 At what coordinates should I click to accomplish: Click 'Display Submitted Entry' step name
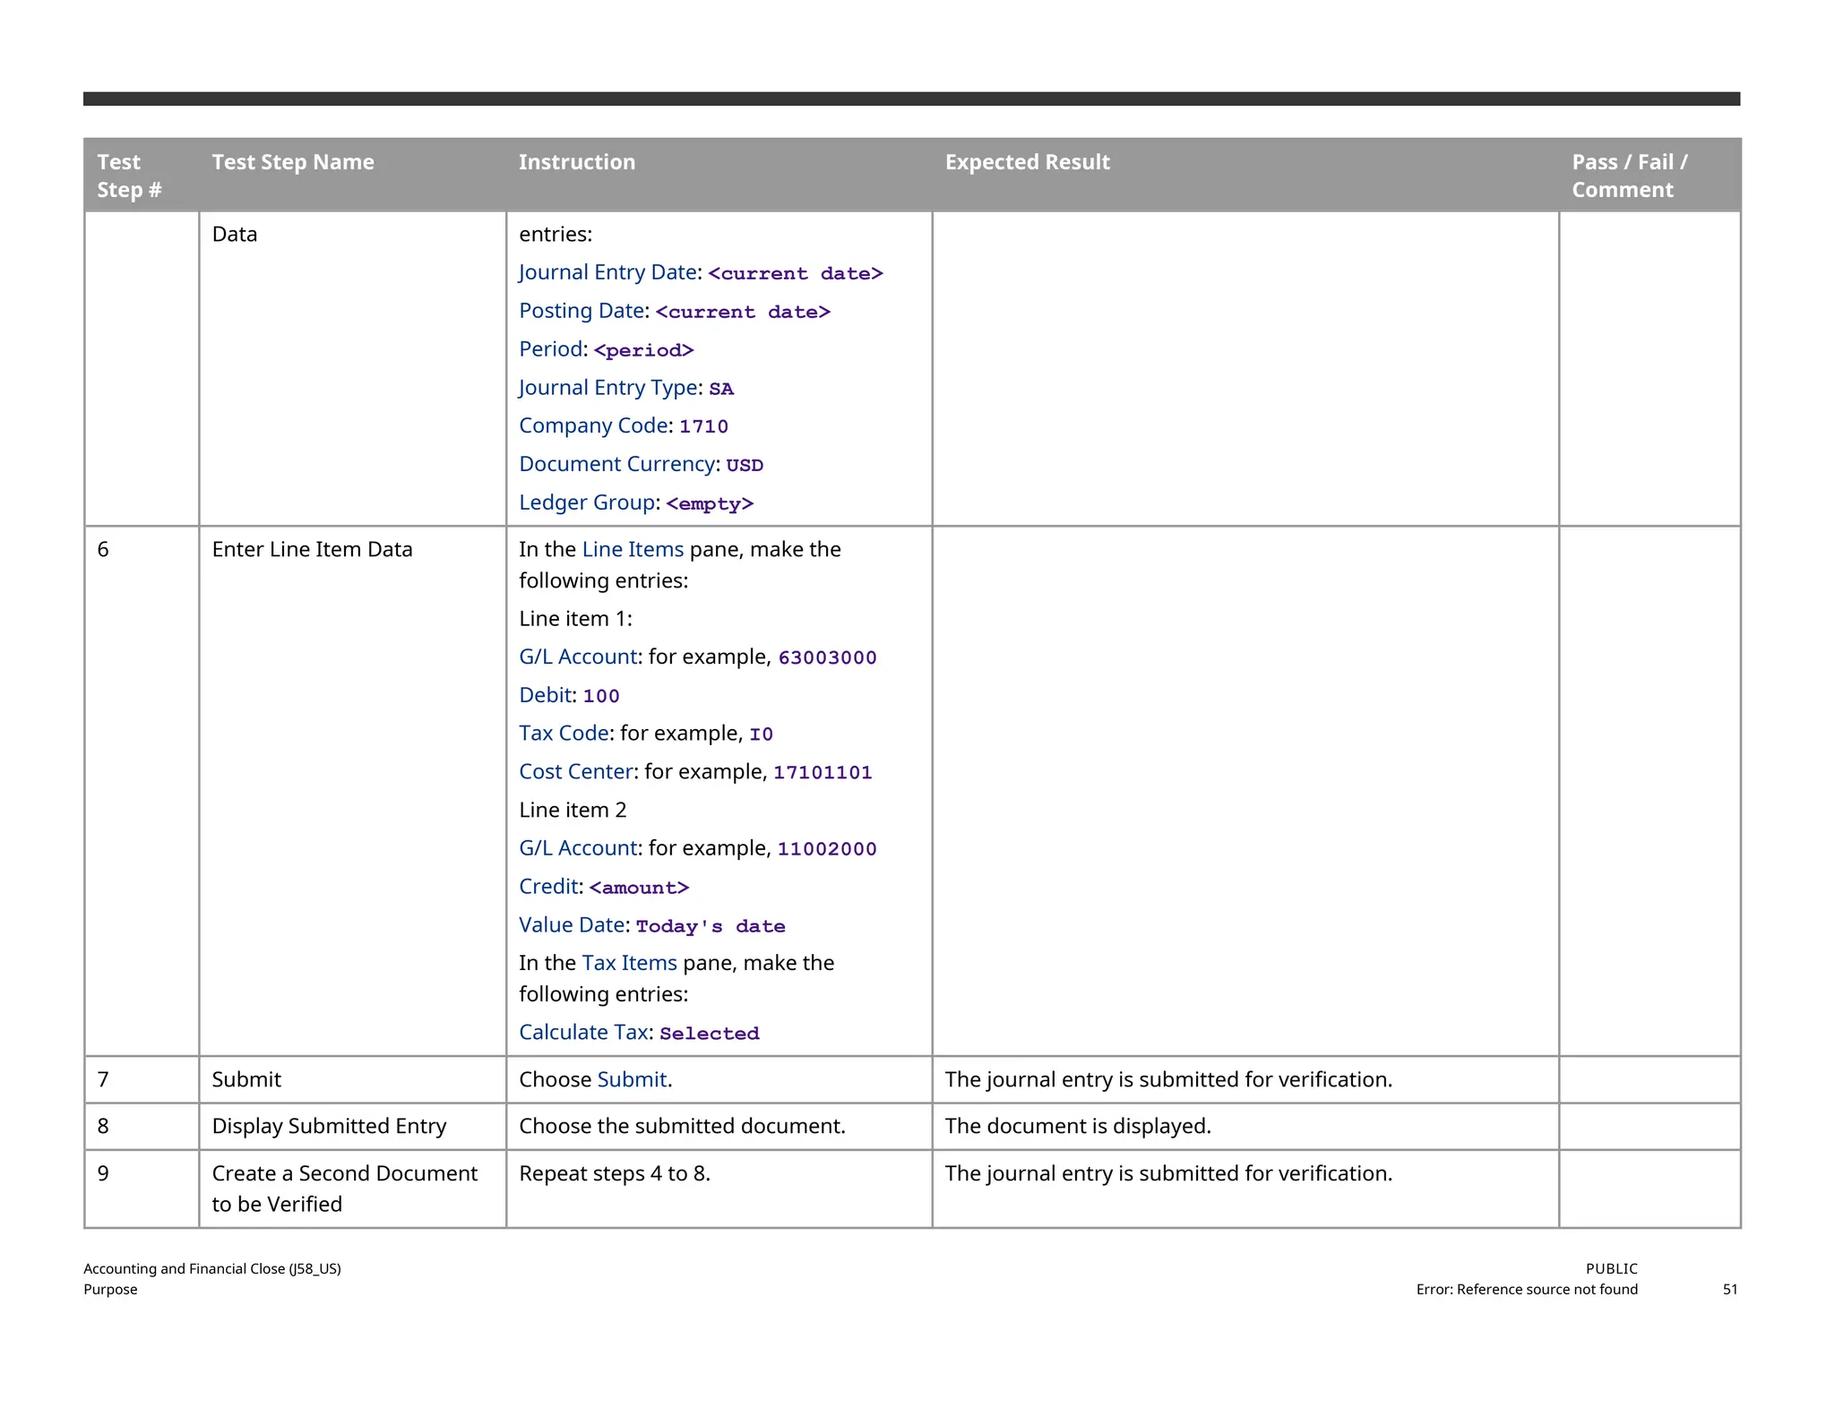tap(329, 1126)
